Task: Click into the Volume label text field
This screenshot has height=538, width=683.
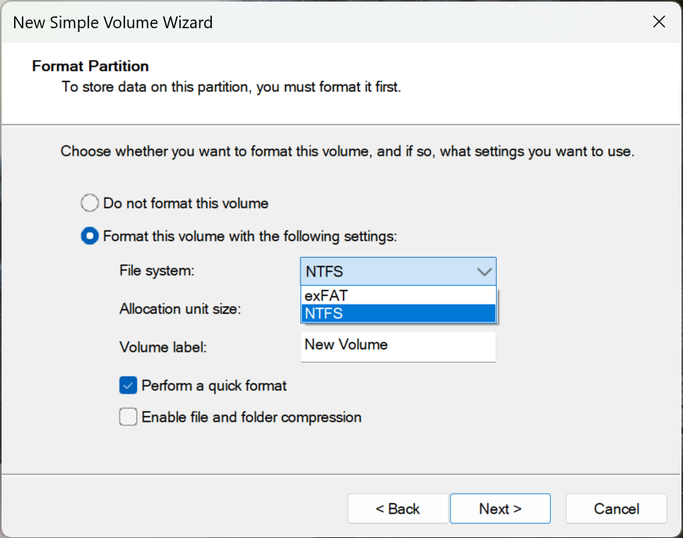Action: (x=397, y=345)
